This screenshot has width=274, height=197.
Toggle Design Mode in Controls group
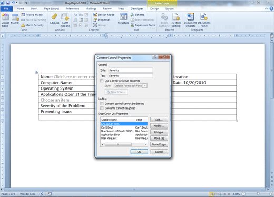coord(104,15)
